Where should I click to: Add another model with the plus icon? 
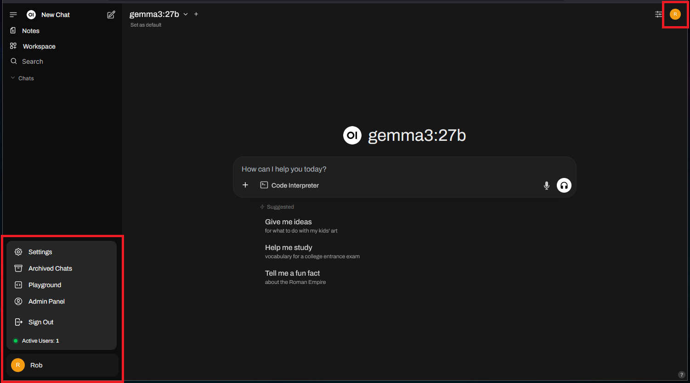[196, 14]
